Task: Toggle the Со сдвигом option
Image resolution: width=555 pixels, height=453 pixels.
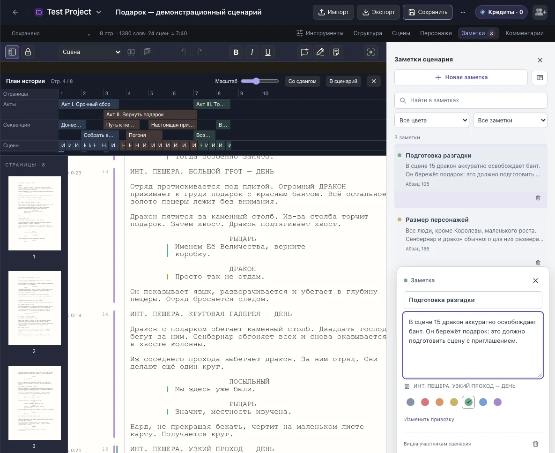Action: 302,81
